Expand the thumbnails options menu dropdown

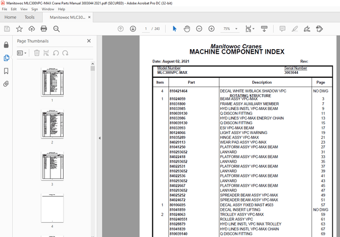pyautogui.click(x=23, y=53)
